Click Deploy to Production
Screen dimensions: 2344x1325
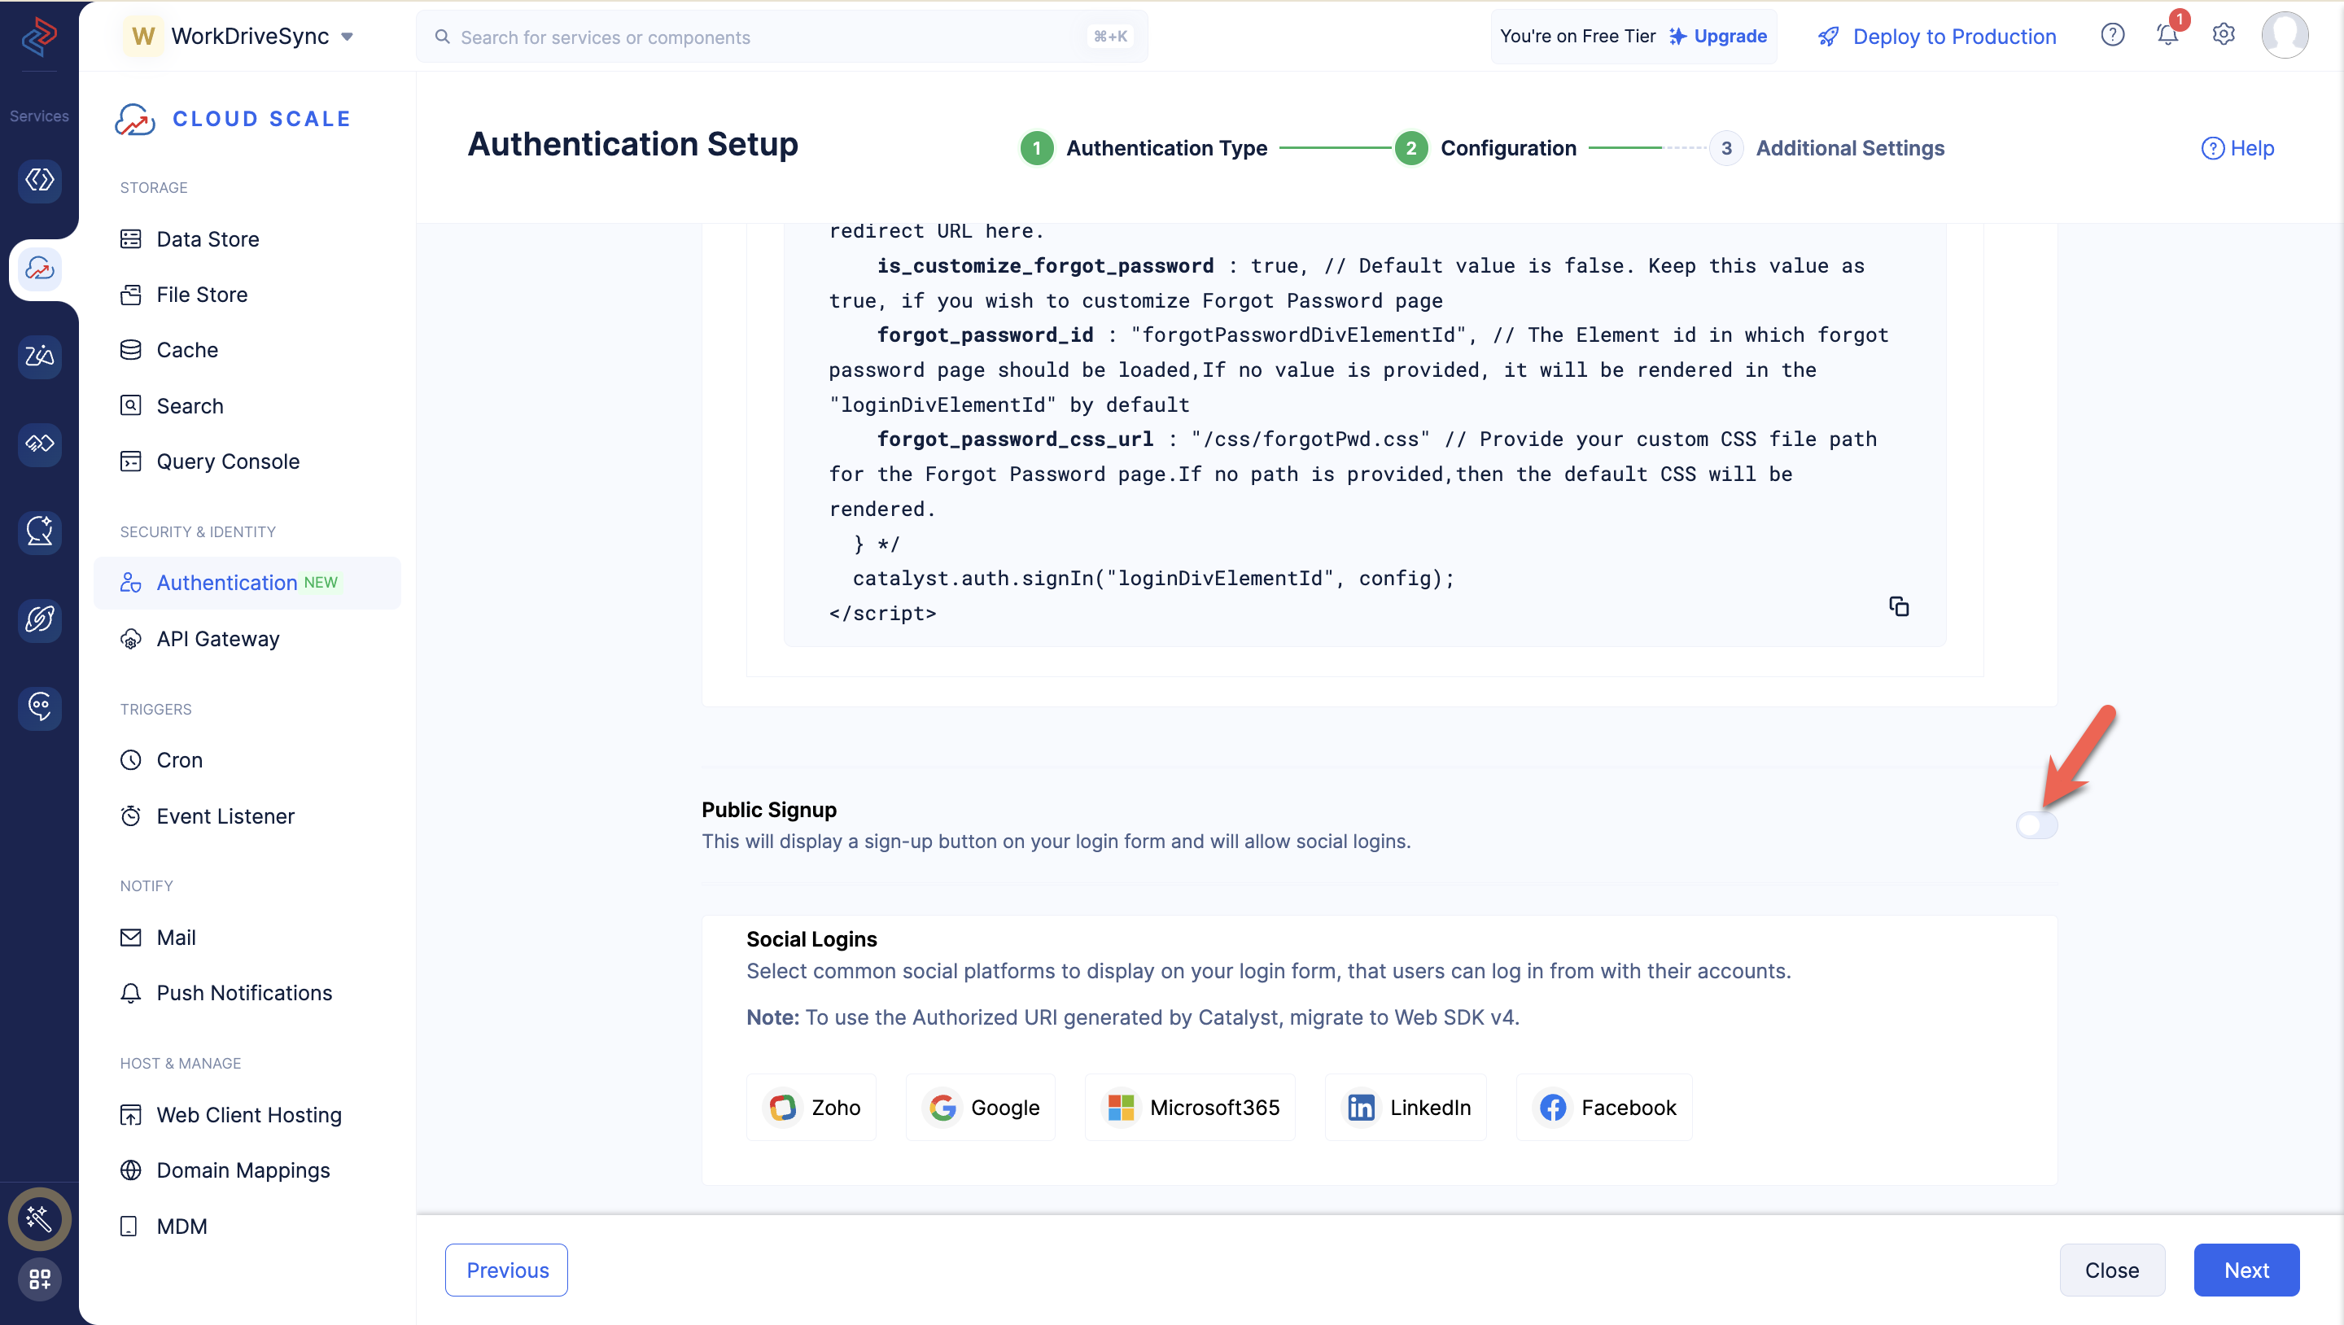pos(1937,37)
